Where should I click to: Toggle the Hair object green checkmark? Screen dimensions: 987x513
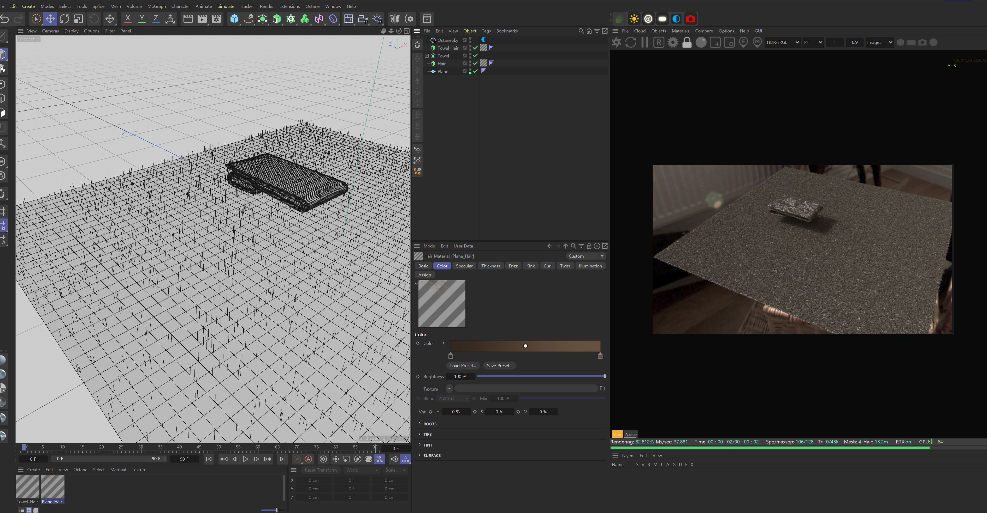475,64
